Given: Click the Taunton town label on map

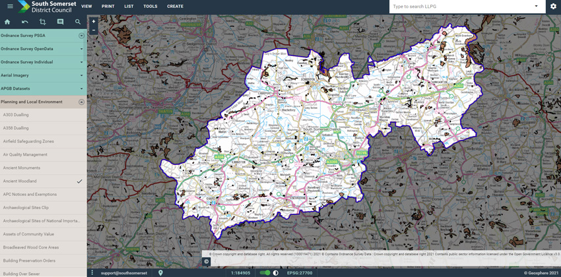Looking at the screenshot, I should point(166,111).
